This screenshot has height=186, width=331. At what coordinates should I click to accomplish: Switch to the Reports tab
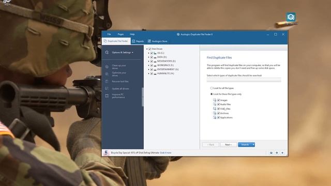[138, 41]
